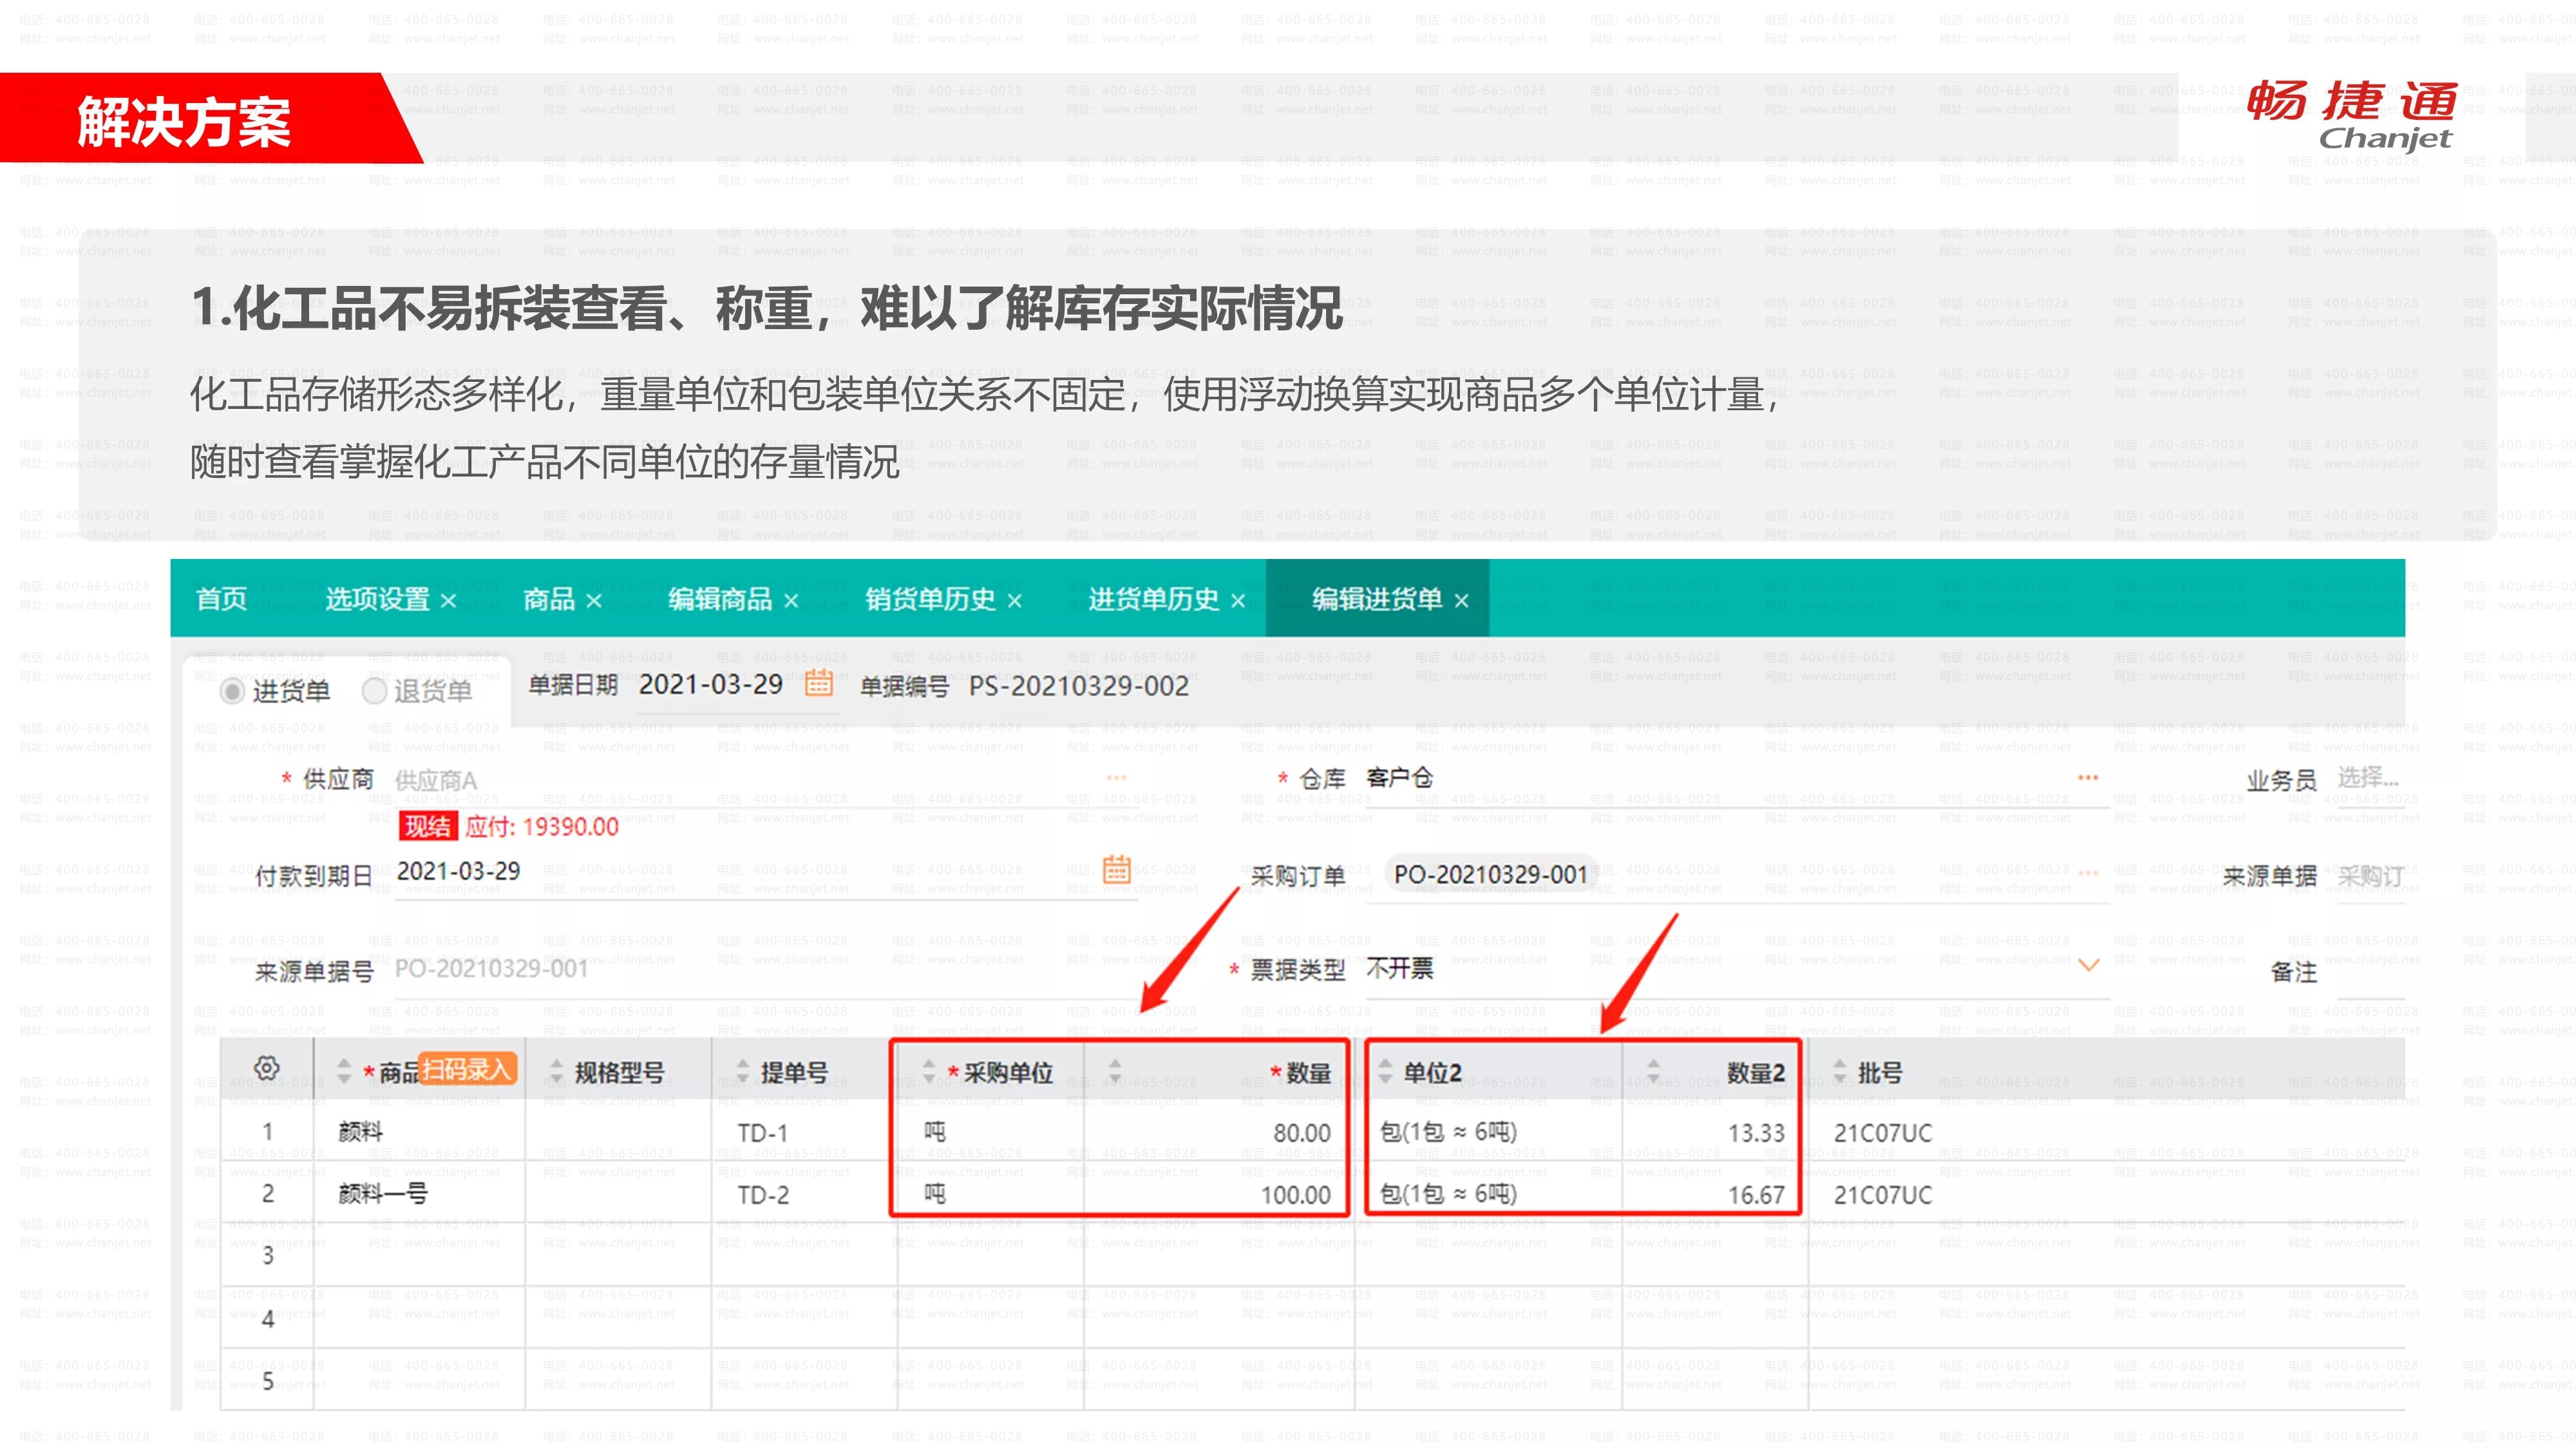This screenshot has height=1449, width=2576.
Task: Sort by 提单号 column
Action: click(742, 1072)
